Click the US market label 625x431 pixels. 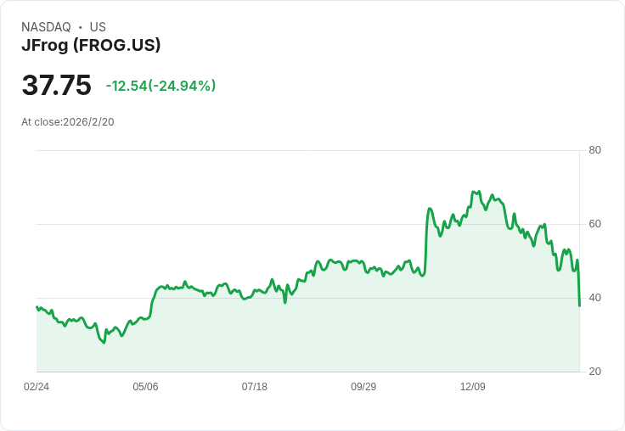(98, 27)
